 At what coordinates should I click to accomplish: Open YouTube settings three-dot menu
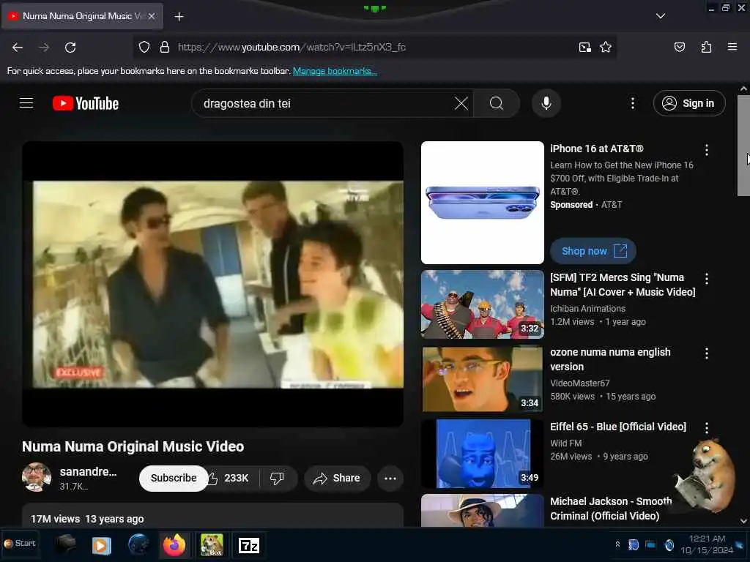click(632, 103)
